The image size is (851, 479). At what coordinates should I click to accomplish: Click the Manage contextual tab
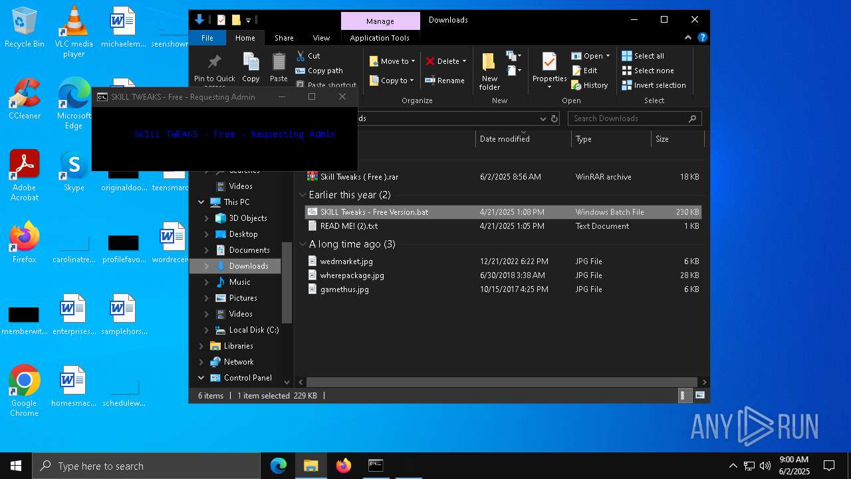(380, 21)
